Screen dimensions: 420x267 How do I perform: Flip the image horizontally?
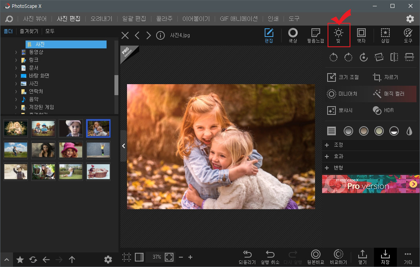pos(394,57)
